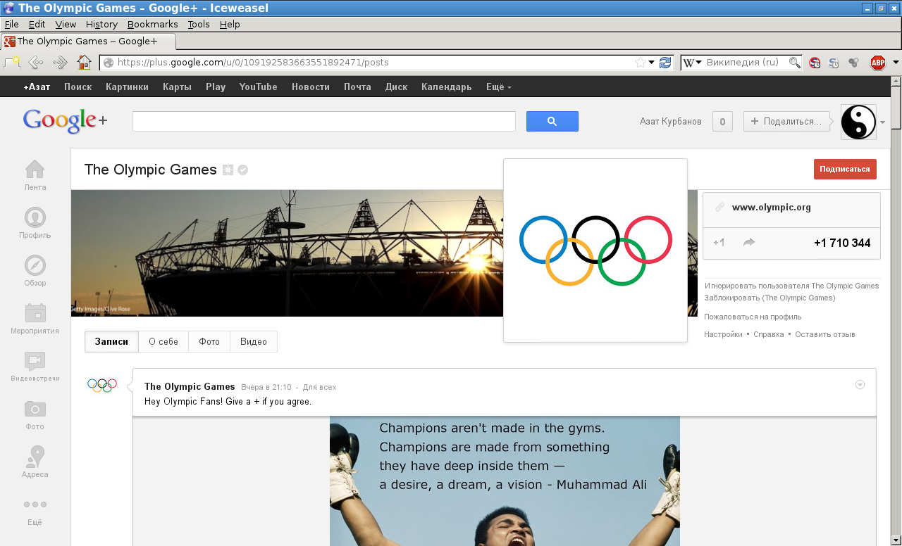Open YouTube from the Google bar

click(258, 87)
